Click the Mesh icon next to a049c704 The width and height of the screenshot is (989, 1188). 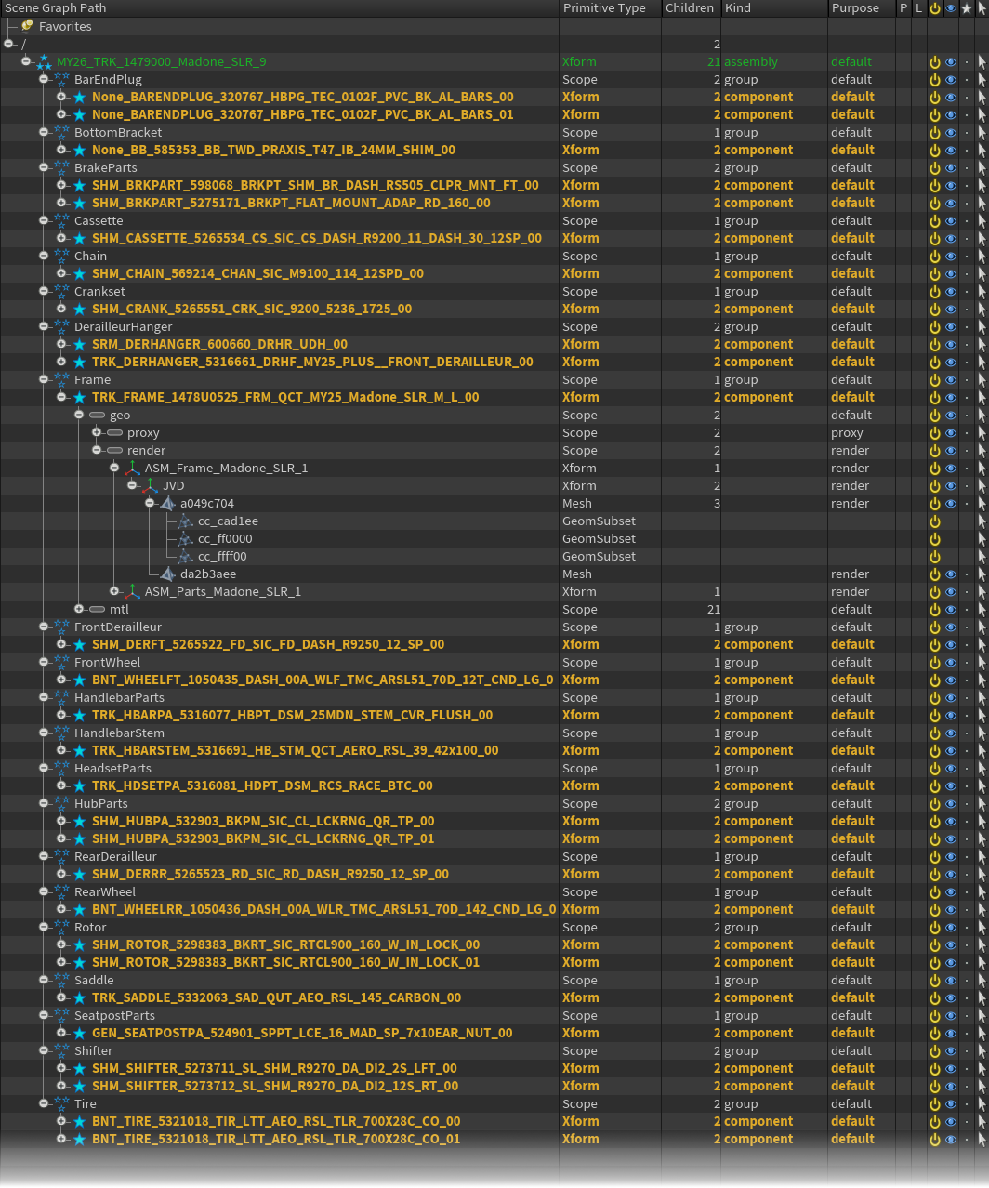click(x=166, y=503)
